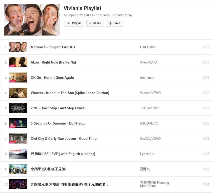Open the Share button
Image resolution: width=213 pixels, height=193 pixels.
click(x=95, y=23)
